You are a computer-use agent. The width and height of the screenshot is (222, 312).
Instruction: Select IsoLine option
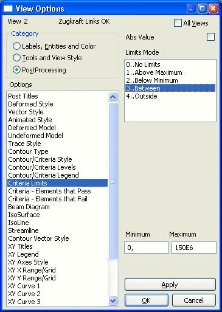click(x=57, y=223)
